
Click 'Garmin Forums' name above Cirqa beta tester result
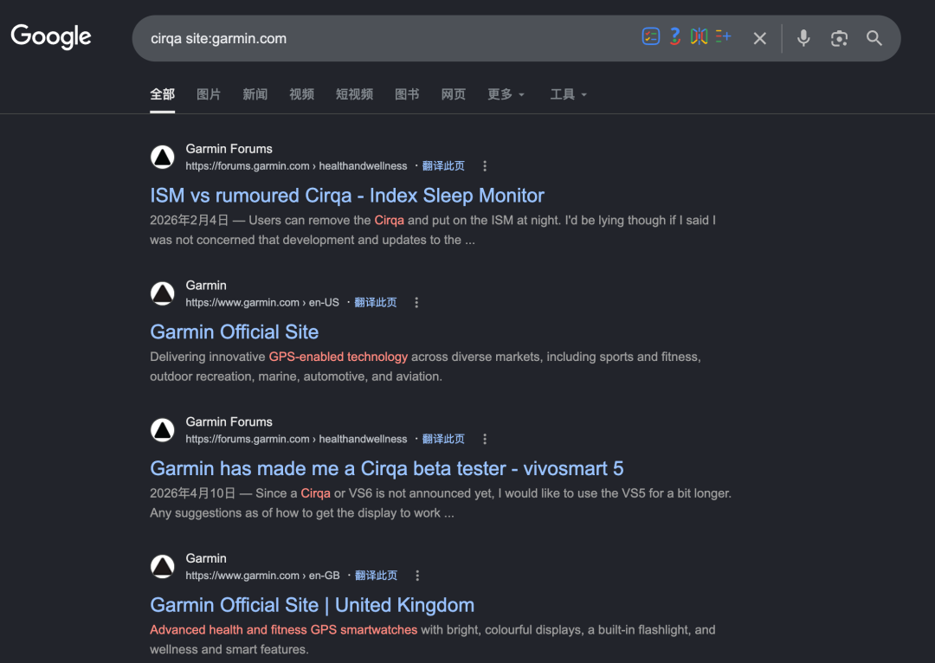pyautogui.click(x=229, y=422)
